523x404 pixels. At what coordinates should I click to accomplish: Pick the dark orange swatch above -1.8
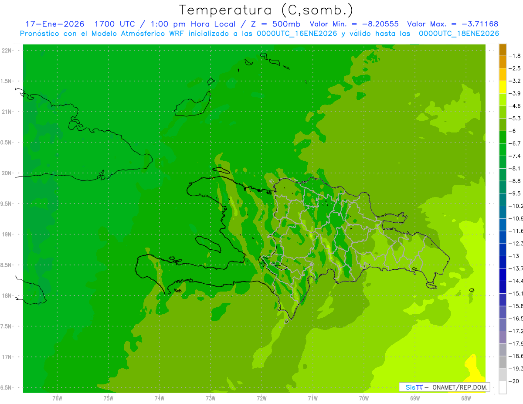tap(503, 50)
